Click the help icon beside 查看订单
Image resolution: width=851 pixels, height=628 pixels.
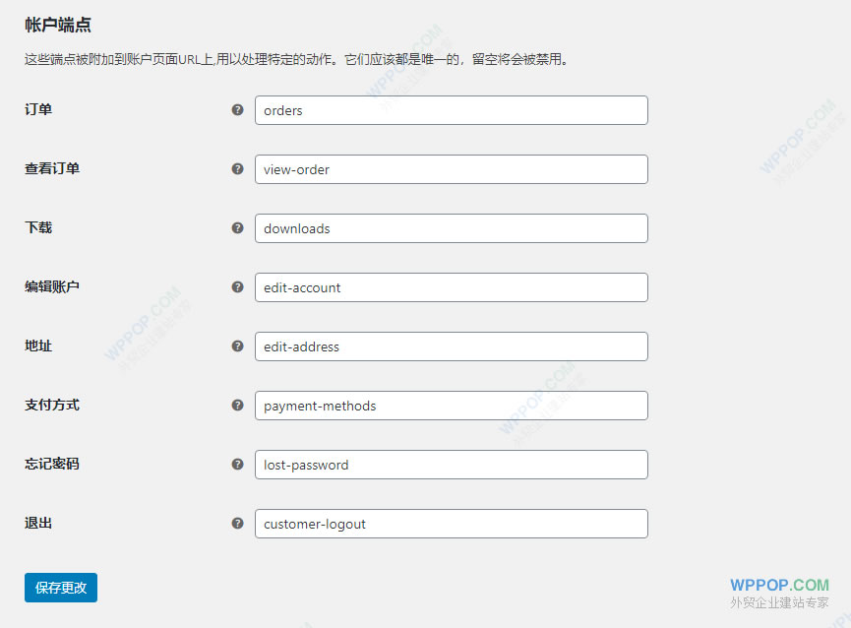pyautogui.click(x=237, y=168)
